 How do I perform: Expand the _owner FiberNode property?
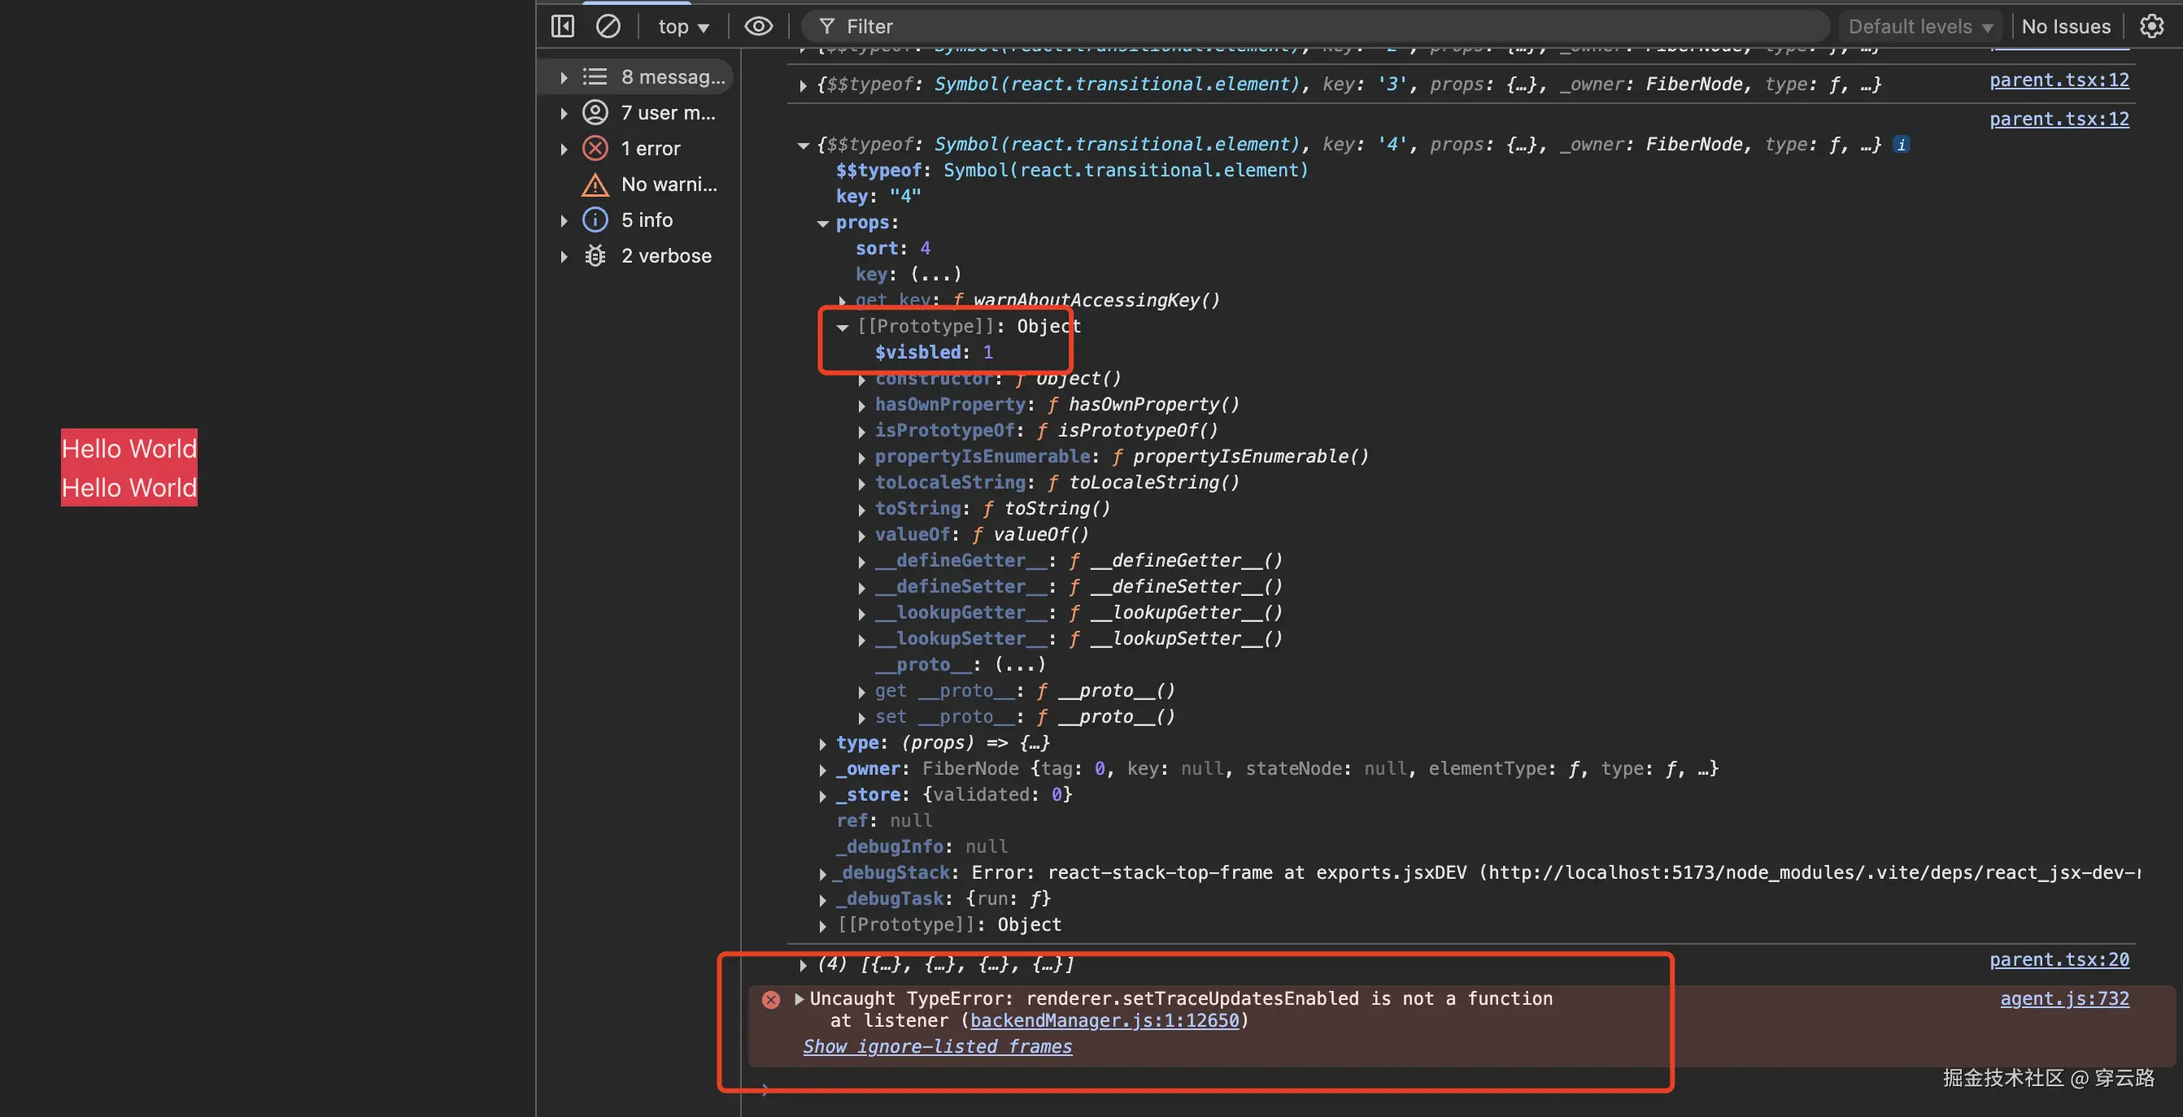click(822, 770)
